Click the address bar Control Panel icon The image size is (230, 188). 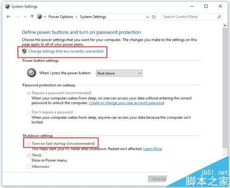[x=40, y=17]
